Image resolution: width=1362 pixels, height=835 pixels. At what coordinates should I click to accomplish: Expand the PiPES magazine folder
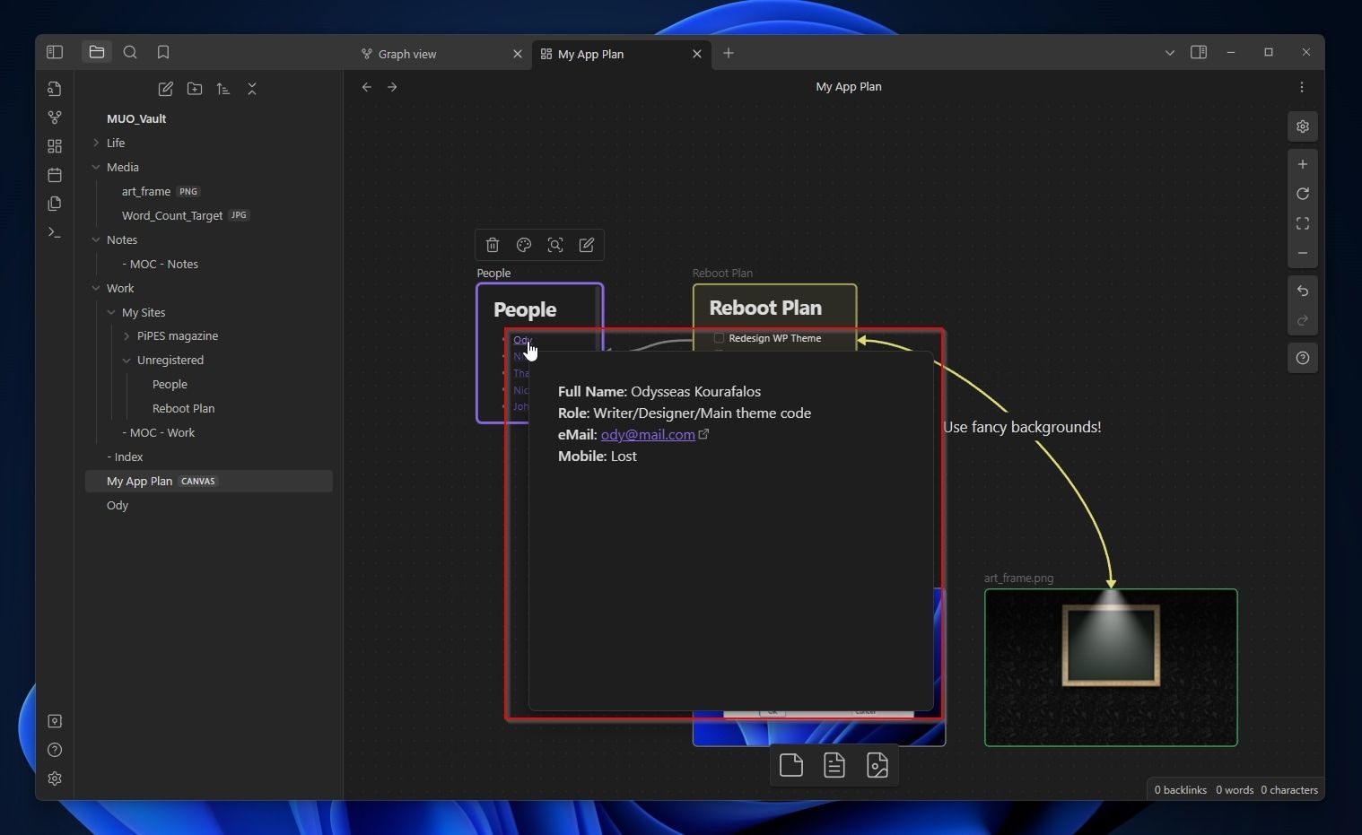point(127,335)
